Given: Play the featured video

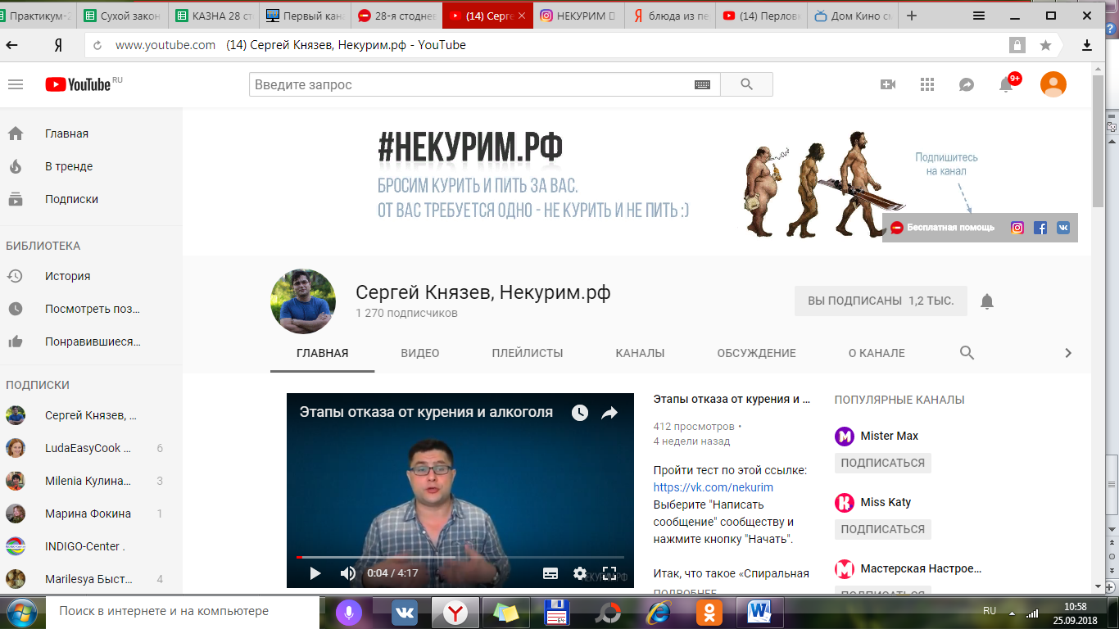Looking at the screenshot, I should (315, 573).
